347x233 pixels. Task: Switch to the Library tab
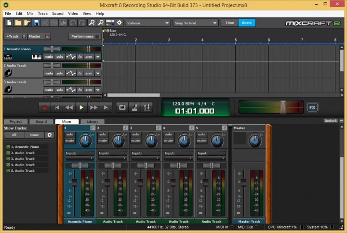pos(92,121)
